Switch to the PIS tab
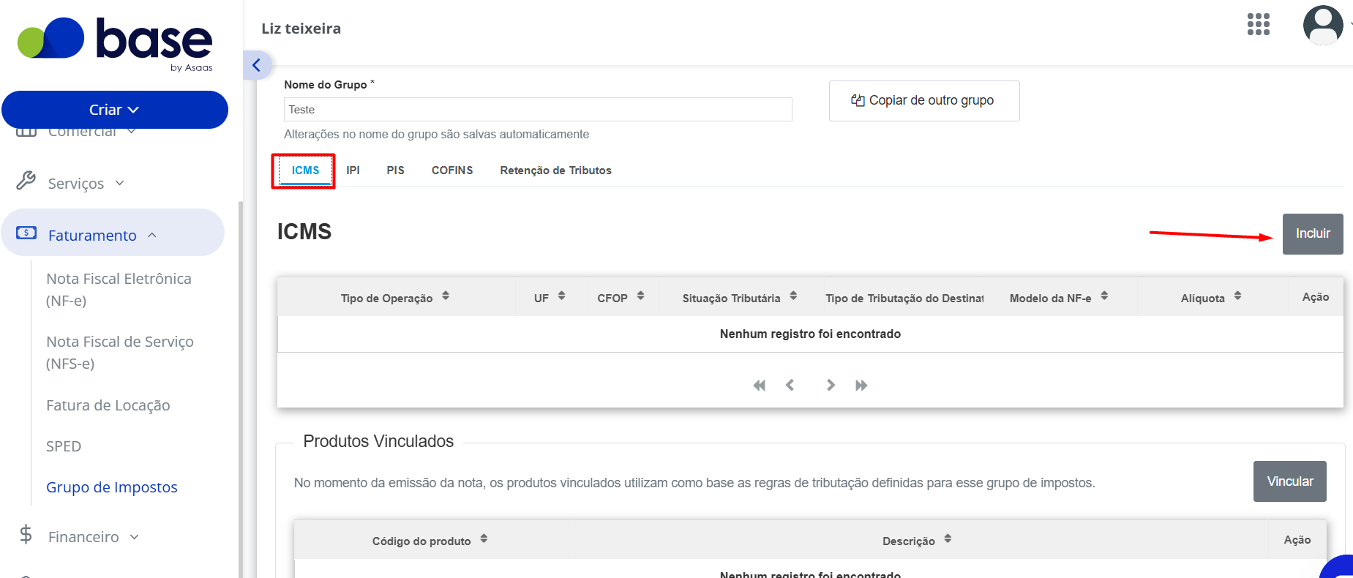This screenshot has width=1353, height=578. (x=395, y=170)
